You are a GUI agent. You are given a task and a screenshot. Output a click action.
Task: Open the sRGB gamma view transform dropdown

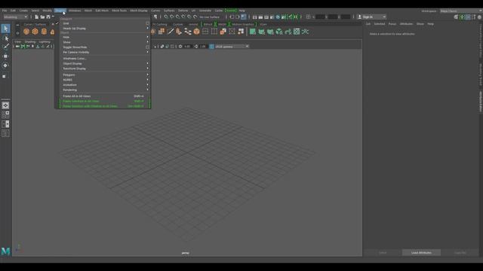(232, 47)
